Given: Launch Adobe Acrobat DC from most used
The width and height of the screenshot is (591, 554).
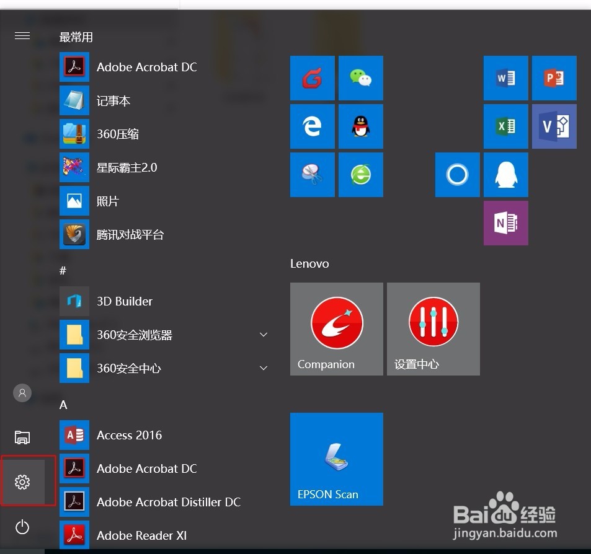Looking at the screenshot, I should (165, 67).
